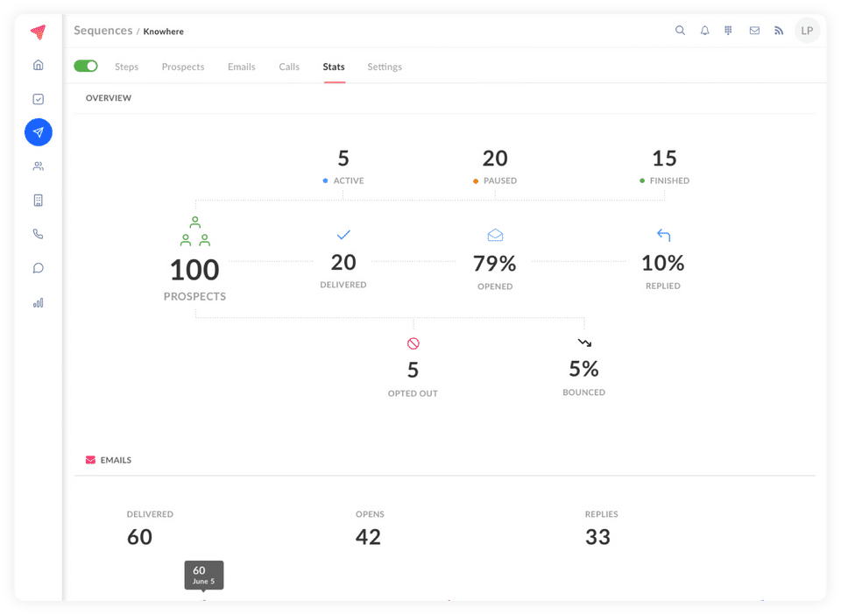Image resolution: width=841 pixels, height=615 pixels.
Task: Click the 60 June 5 chart tooltip
Action: pyautogui.click(x=204, y=575)
